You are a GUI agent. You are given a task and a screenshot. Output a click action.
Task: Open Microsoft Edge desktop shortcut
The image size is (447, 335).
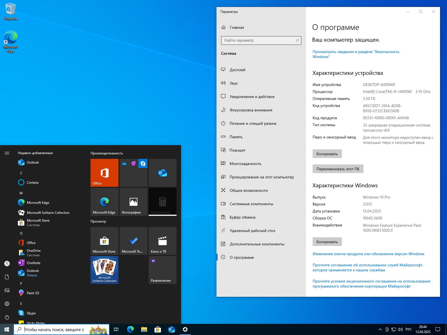(x=10, y=41)
